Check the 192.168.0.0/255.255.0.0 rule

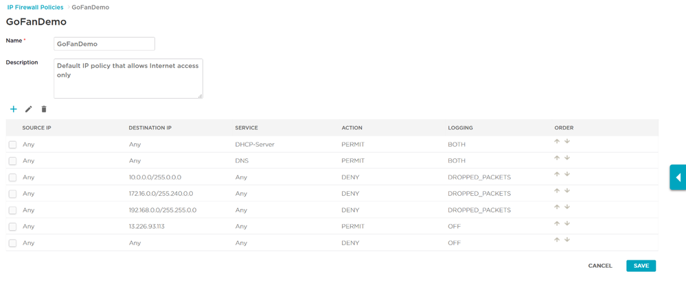(x=12, y=210)
